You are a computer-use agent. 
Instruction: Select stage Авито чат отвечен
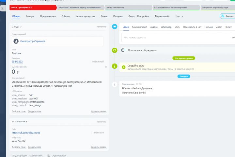click(x=129, y=8)
